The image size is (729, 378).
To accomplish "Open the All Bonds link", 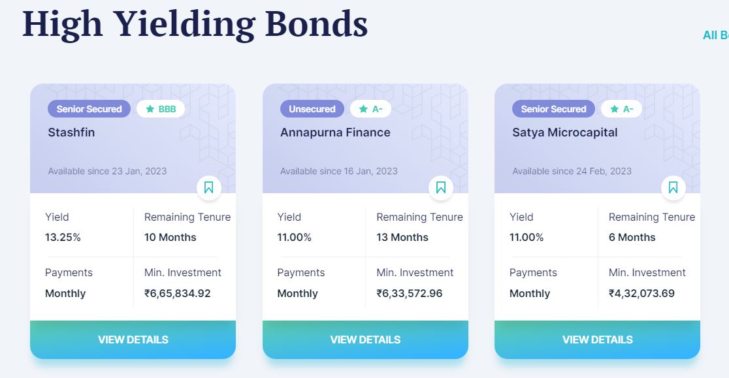I will coord(715,35).
